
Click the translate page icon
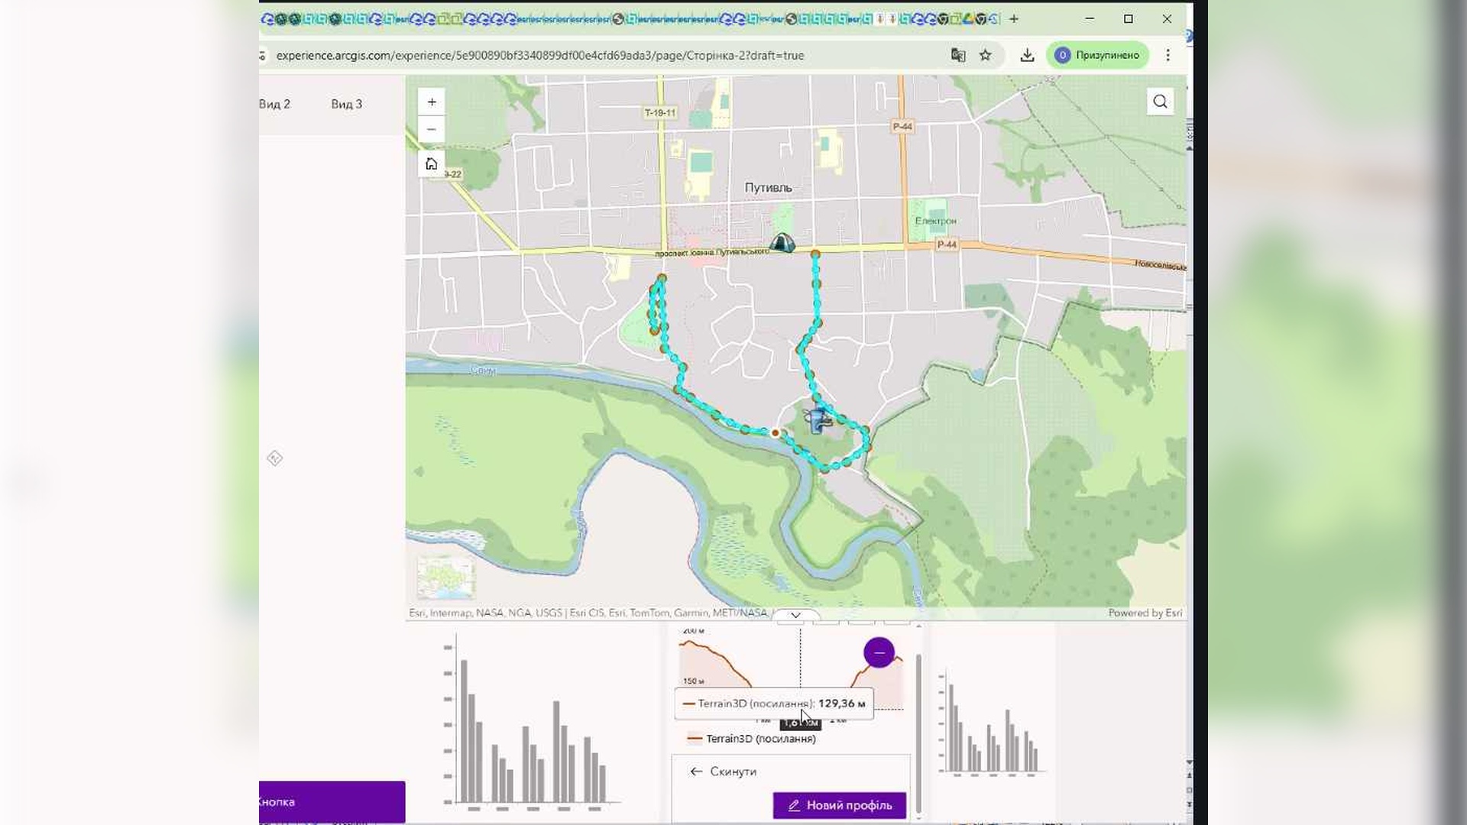pyautogui.click(x=958, y=55)
